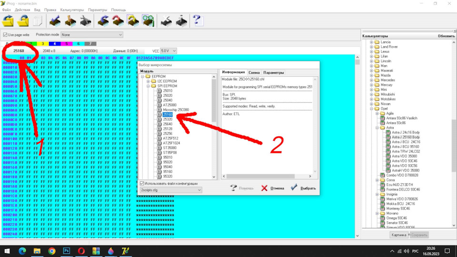Viewport: 457px width, 257px height.
Task: Click the chip-with-wrench toolbar icon
Action: 85,21
